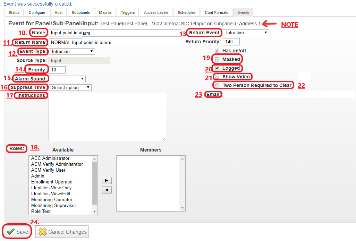This screenshot has height=241, width=356.
Task: Click the Available roles list scrollbar
Action: click(94, 184)
